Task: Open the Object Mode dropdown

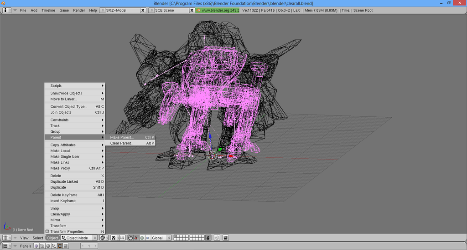Action: pyautogui.click(x=79, y=238)
